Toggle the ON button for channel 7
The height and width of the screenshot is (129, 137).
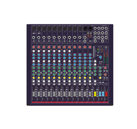pos(64,84)
